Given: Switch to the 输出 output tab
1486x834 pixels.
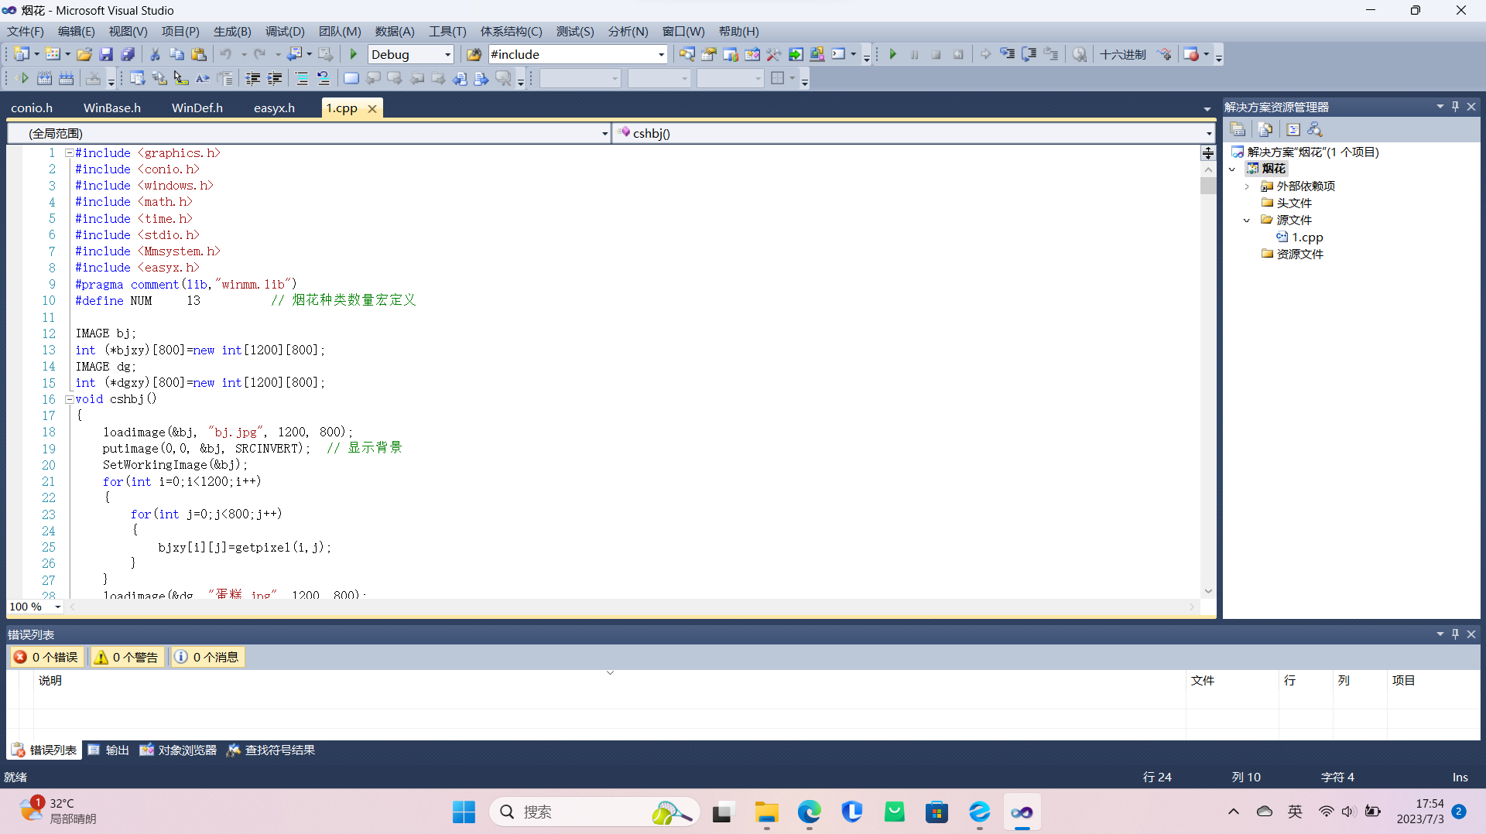Looking at the screenshot, I should 108,750.
